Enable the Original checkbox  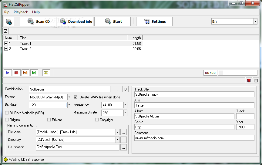click(7, 120)
